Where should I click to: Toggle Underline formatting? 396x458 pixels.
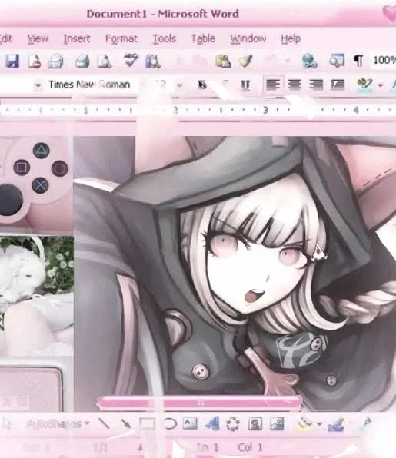click(x=245, y=85)
